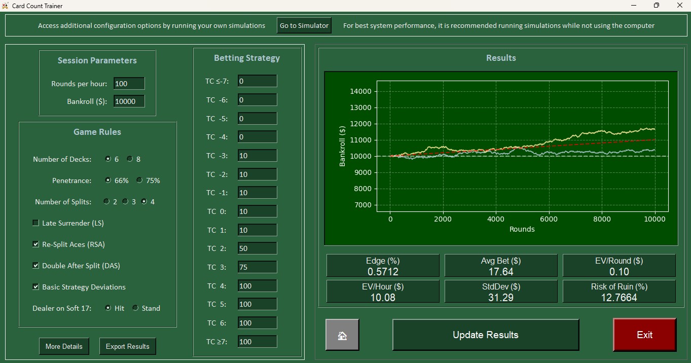Toggle Double After Split (DAS) checkbox
This screenshot has height=363, width=691.
[x=35, y=266]
